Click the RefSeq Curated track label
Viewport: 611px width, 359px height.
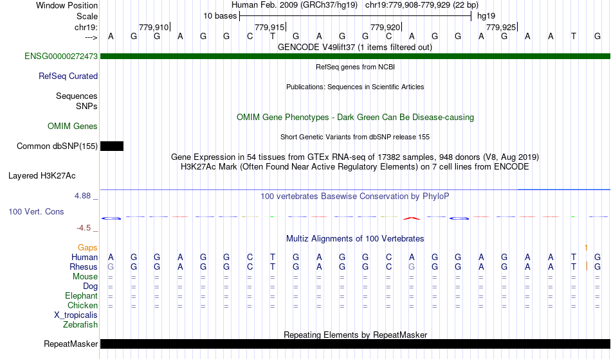(x=68, y=76)
